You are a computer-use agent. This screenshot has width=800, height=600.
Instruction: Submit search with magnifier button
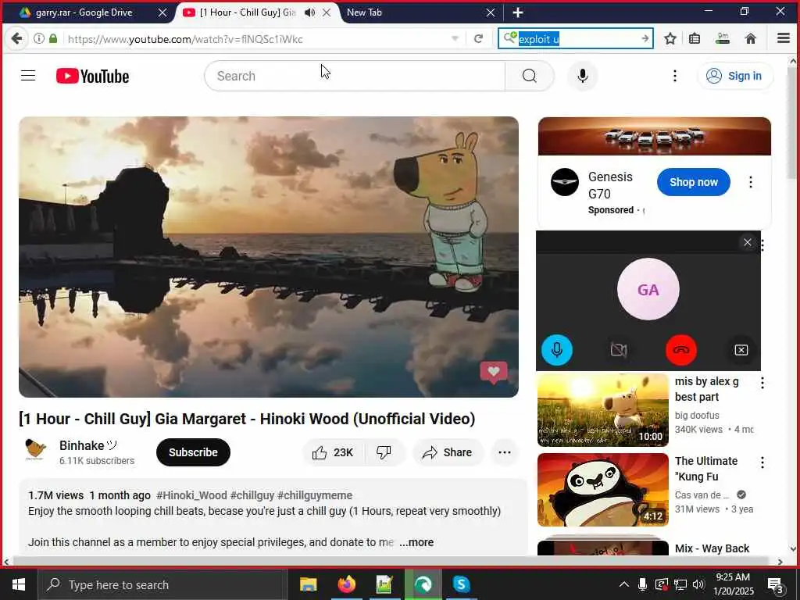click(x=530, y=76)
